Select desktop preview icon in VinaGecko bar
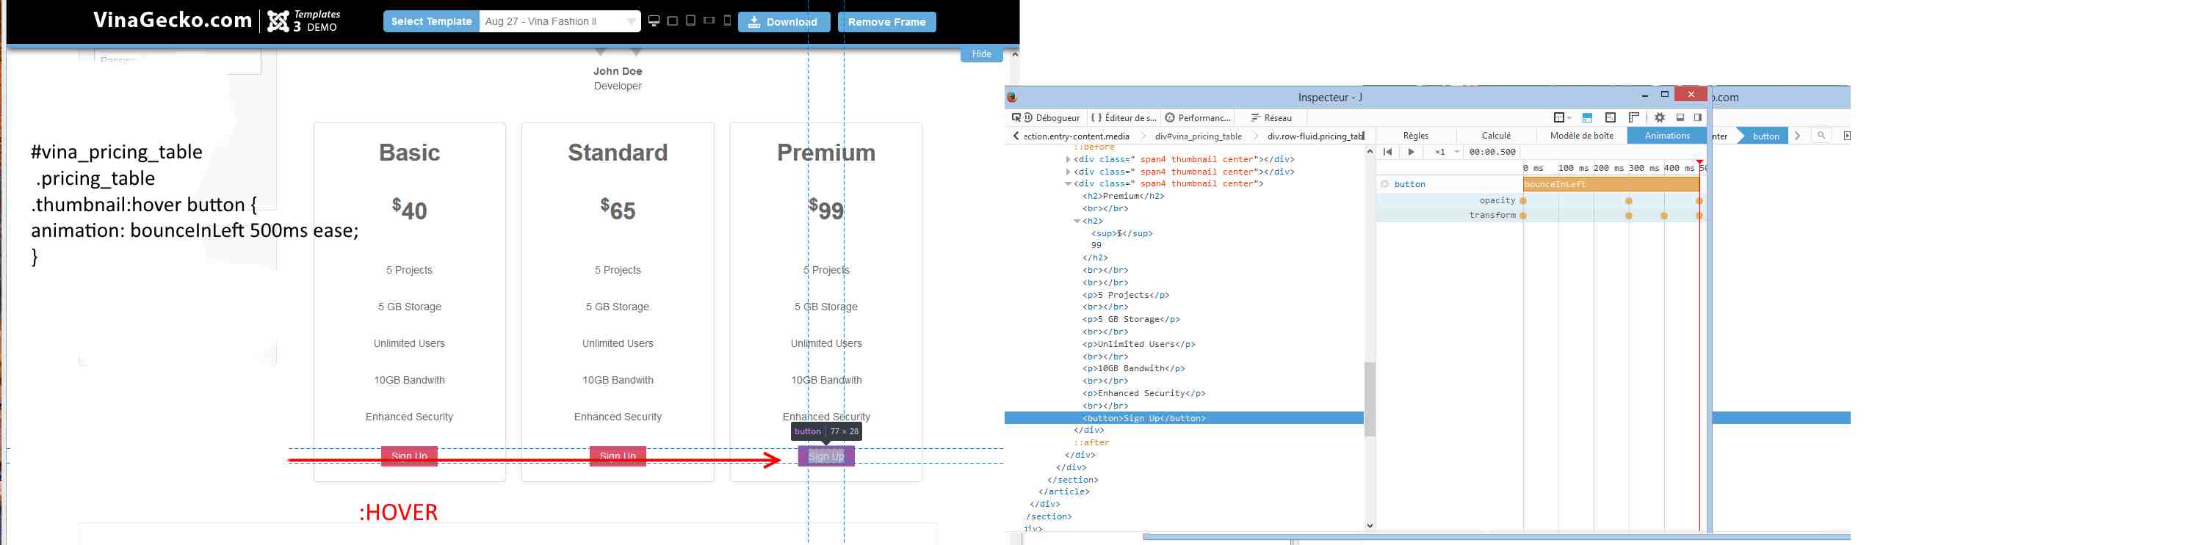Screen dimensions: 2201x545 coord(654,21)
